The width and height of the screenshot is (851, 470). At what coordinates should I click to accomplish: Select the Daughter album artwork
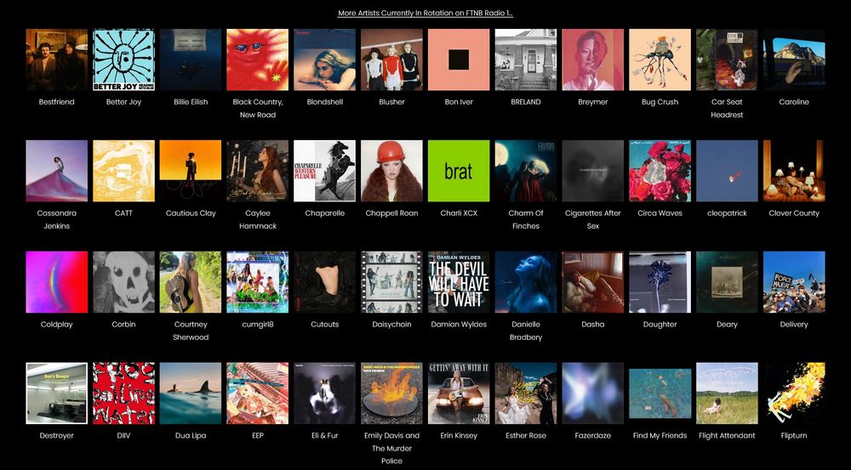pos(660,282)
